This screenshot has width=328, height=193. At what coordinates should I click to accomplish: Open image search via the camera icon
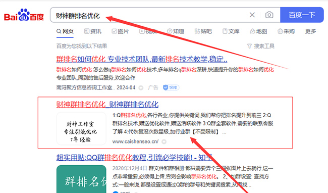tap(269, 15)
